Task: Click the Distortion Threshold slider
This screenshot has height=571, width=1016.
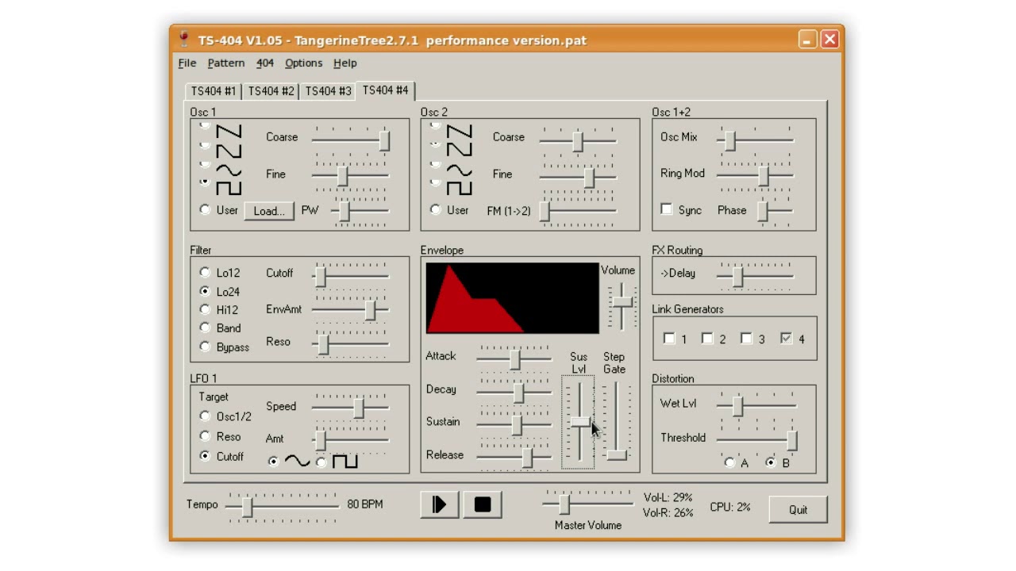Action: point(757,439)
